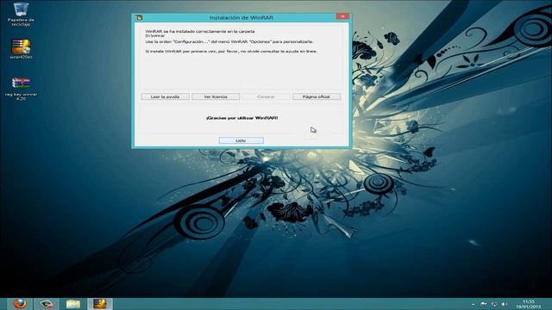Click the Listo button to finish
This screenshot has height=310, width=552.
click(241, 140)
